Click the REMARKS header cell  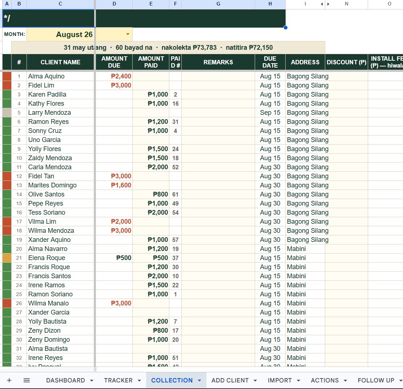point(218,62)
